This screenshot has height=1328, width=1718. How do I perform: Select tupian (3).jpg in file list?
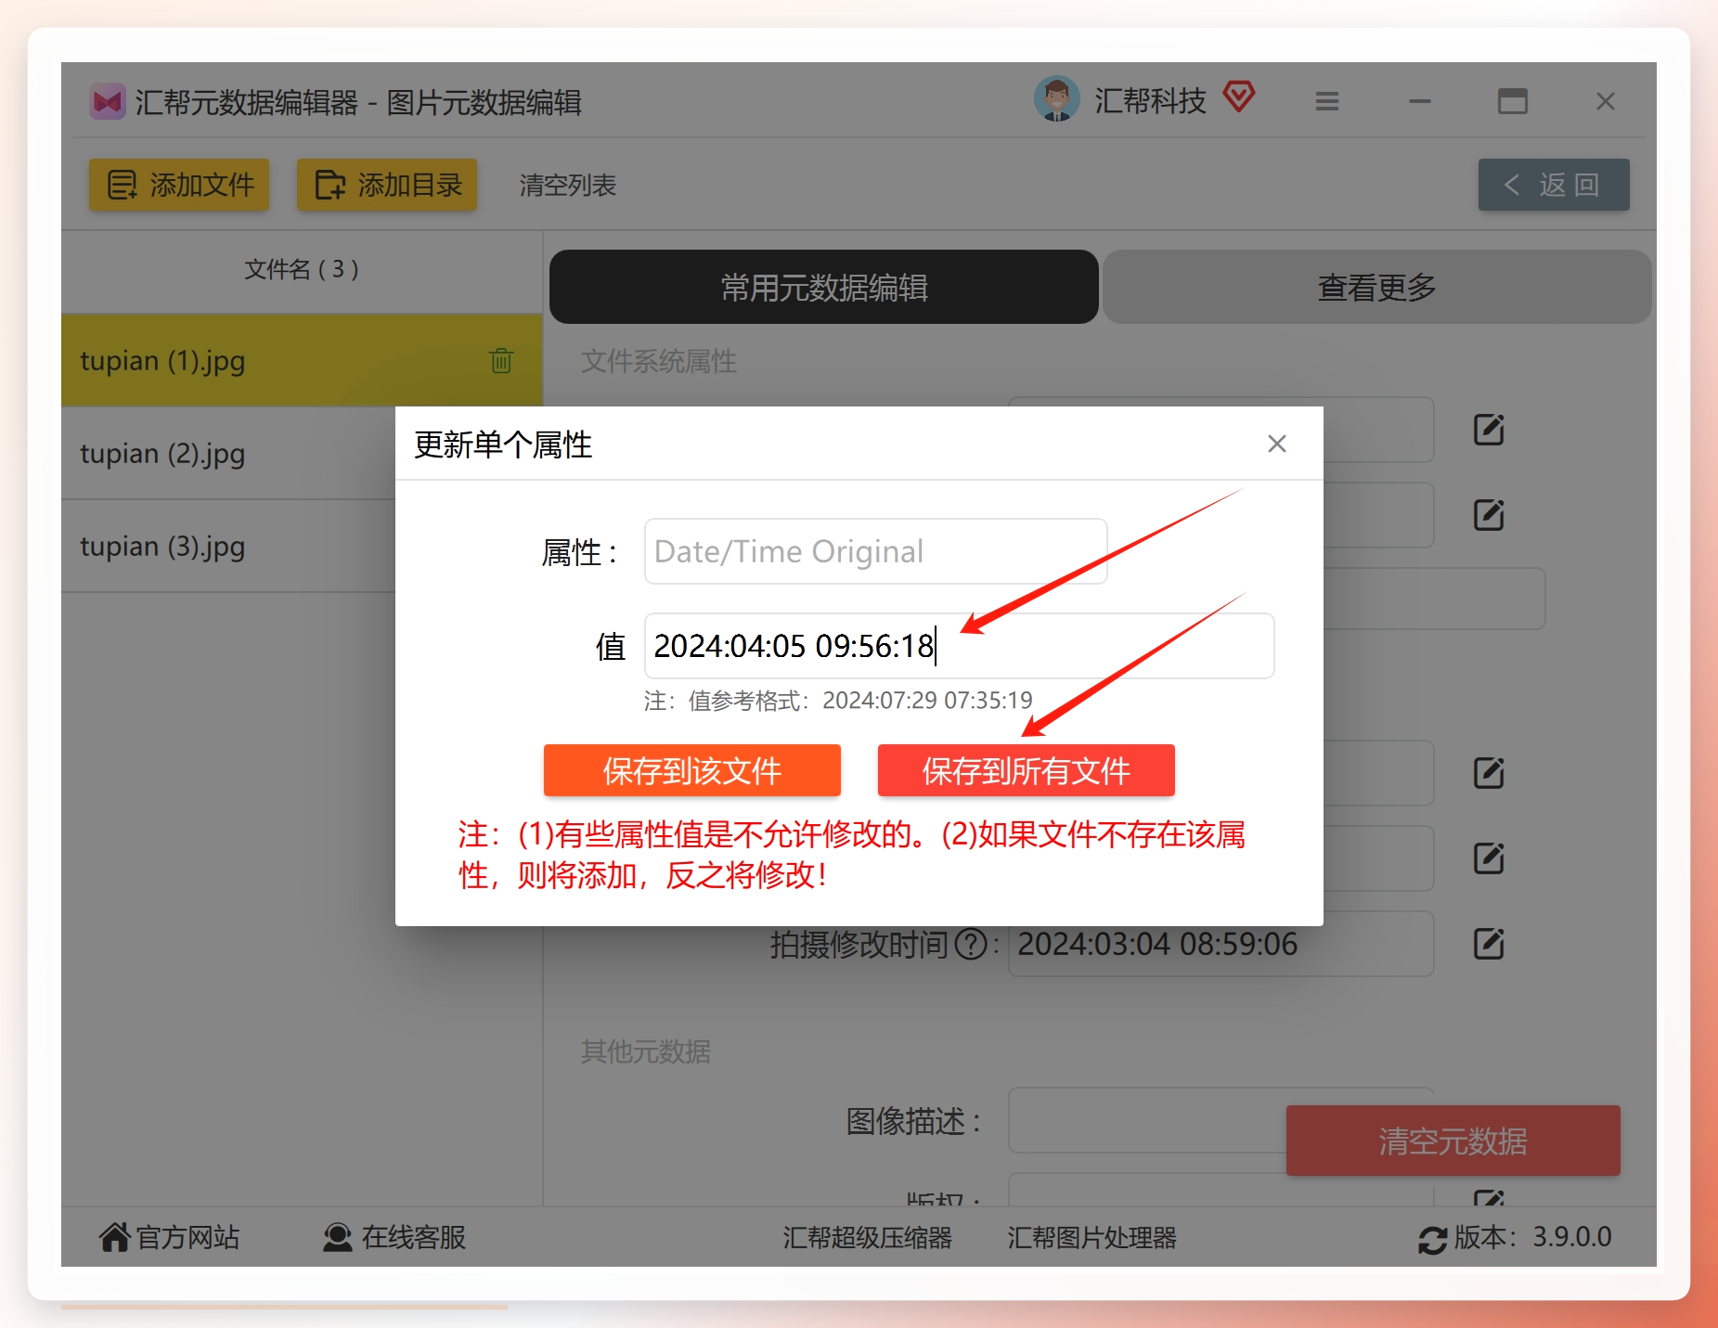click(228, 546)
